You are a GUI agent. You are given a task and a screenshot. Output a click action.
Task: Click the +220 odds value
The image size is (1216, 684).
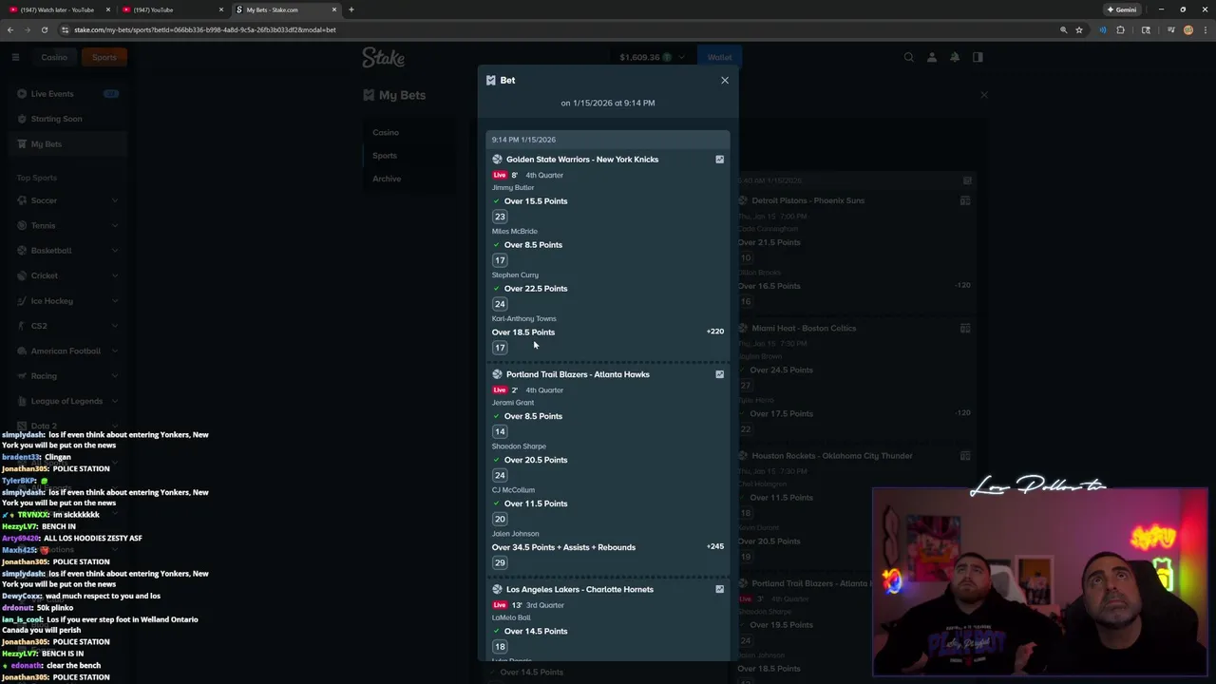[715, 332]
